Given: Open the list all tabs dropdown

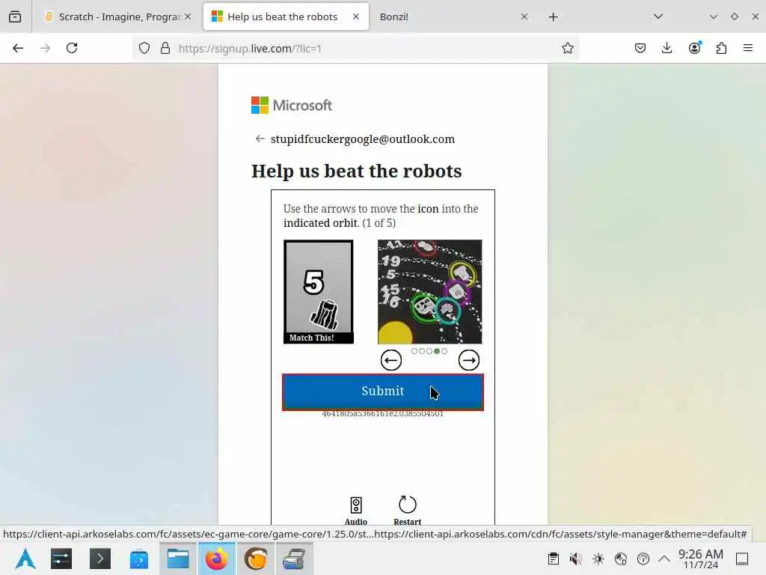Looking at the screenshot, I should 658,16.
